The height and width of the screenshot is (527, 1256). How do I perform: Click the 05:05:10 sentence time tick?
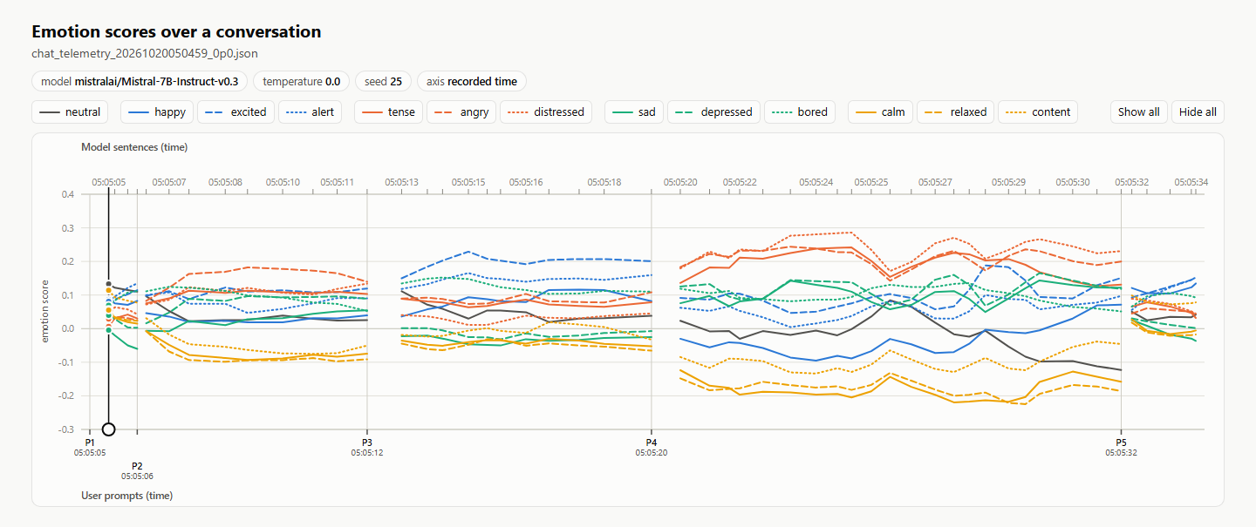[x=283, y=182]
